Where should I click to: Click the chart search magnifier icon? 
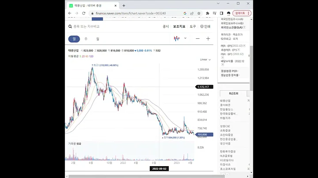(x=70, y=26)
